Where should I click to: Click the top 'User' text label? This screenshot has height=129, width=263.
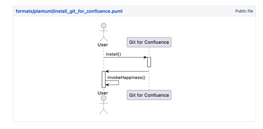coord(103,45)
